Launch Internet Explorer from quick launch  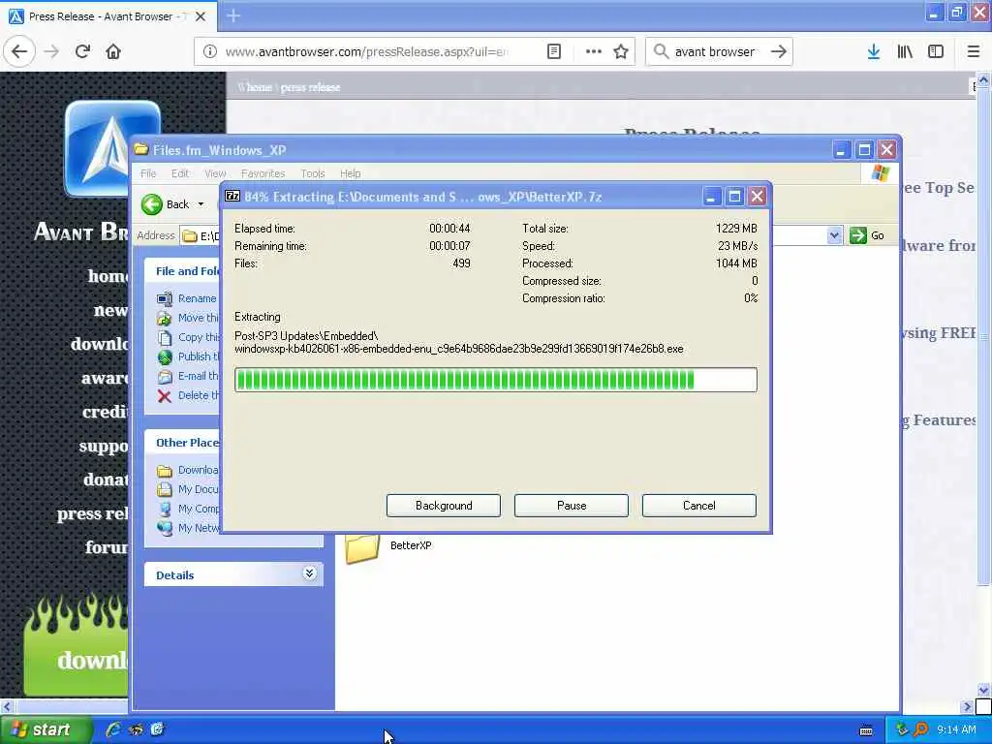[x=114, y=729]
